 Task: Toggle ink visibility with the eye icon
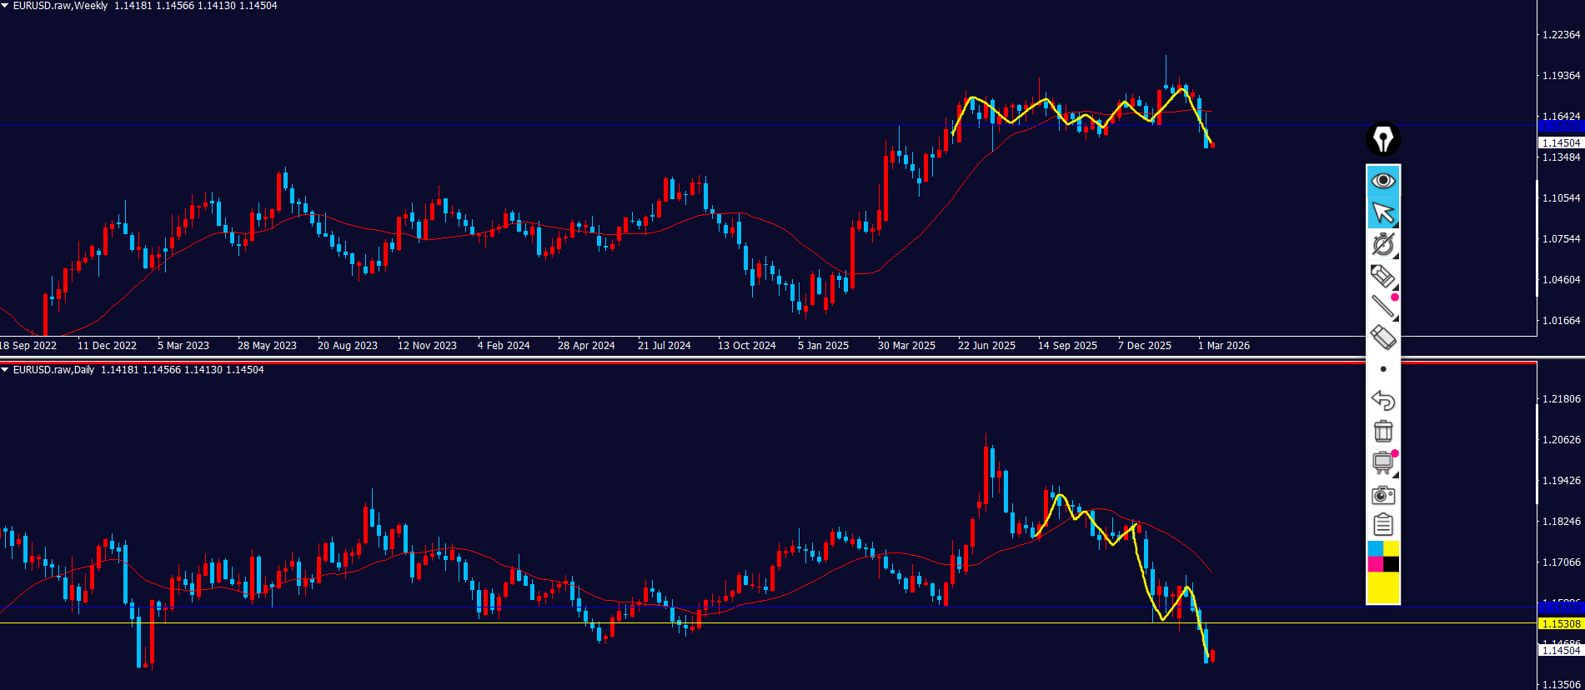[1382, 181]
